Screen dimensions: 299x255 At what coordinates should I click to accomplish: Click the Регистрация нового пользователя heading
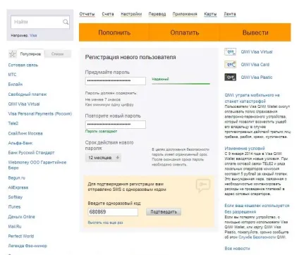130,57
